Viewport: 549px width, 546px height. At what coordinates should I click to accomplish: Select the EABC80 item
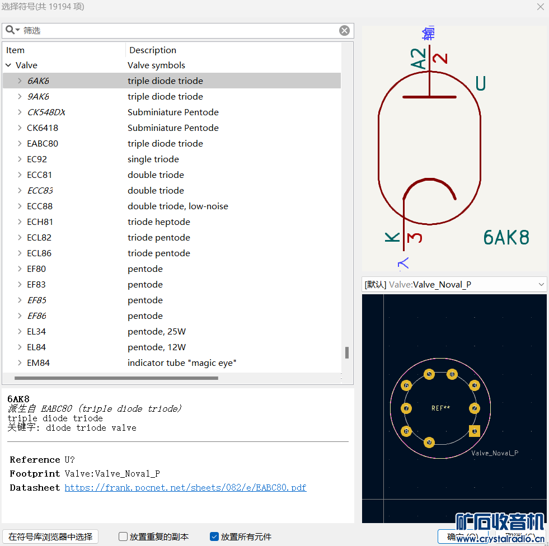pos(172,144)
